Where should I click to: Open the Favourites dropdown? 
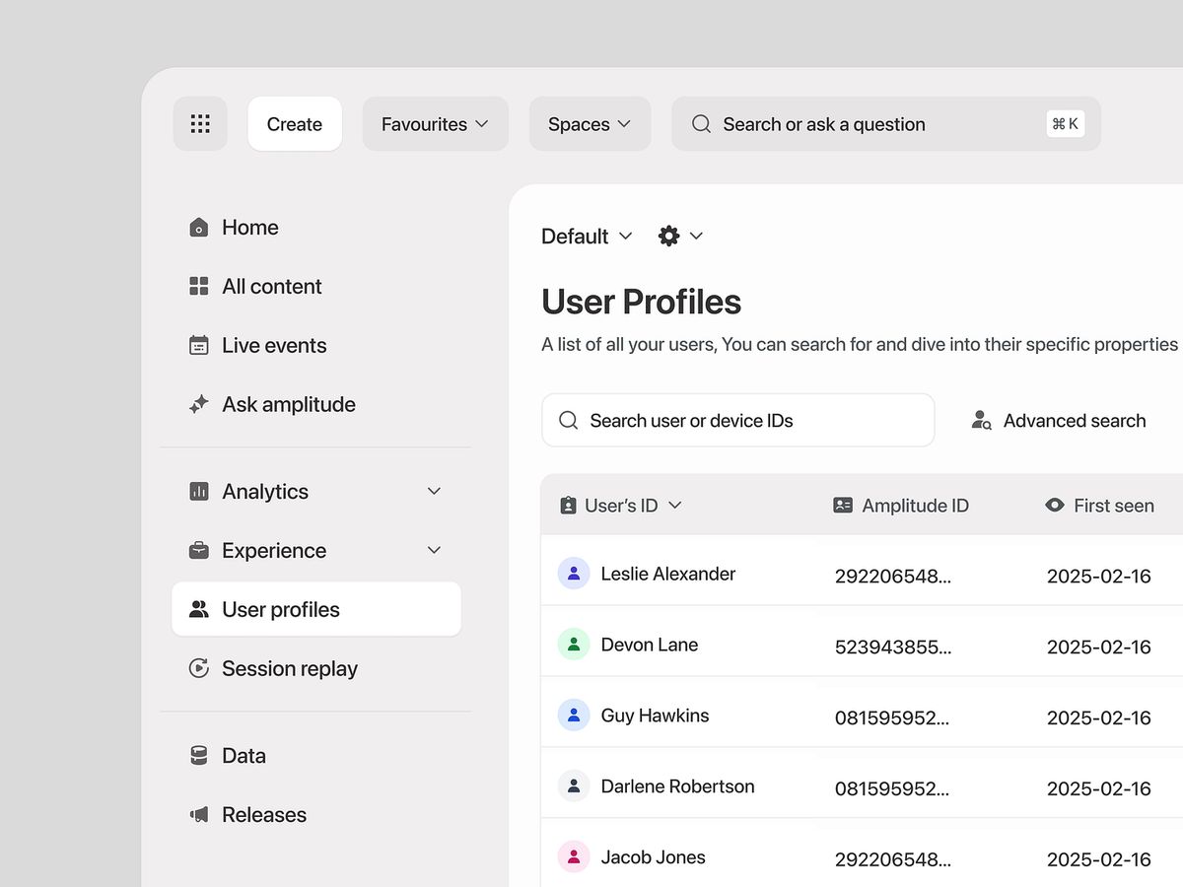435,124
